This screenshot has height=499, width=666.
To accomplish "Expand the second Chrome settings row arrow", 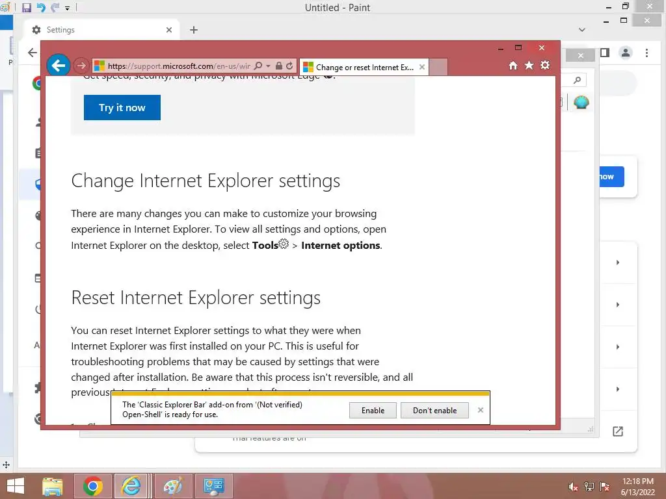I will (618, 305).
